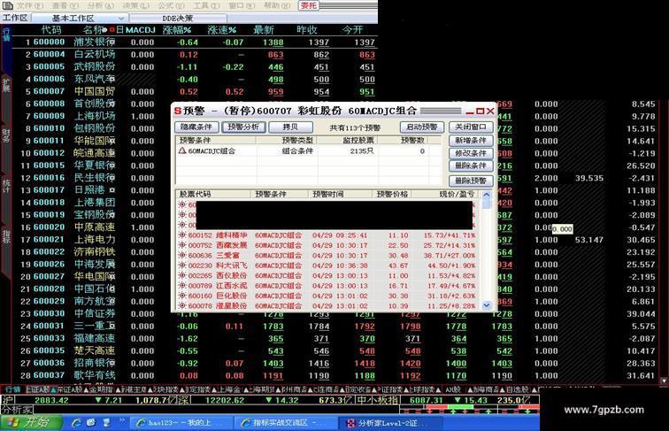Click the alarm icon of row 600160

point(182,296)
